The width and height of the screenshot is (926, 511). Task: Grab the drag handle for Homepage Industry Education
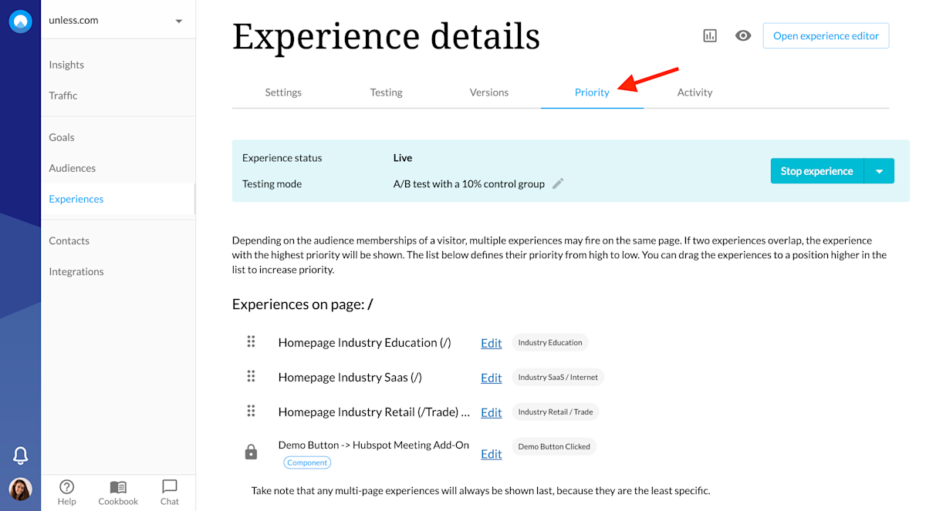[x=251, y=341]
